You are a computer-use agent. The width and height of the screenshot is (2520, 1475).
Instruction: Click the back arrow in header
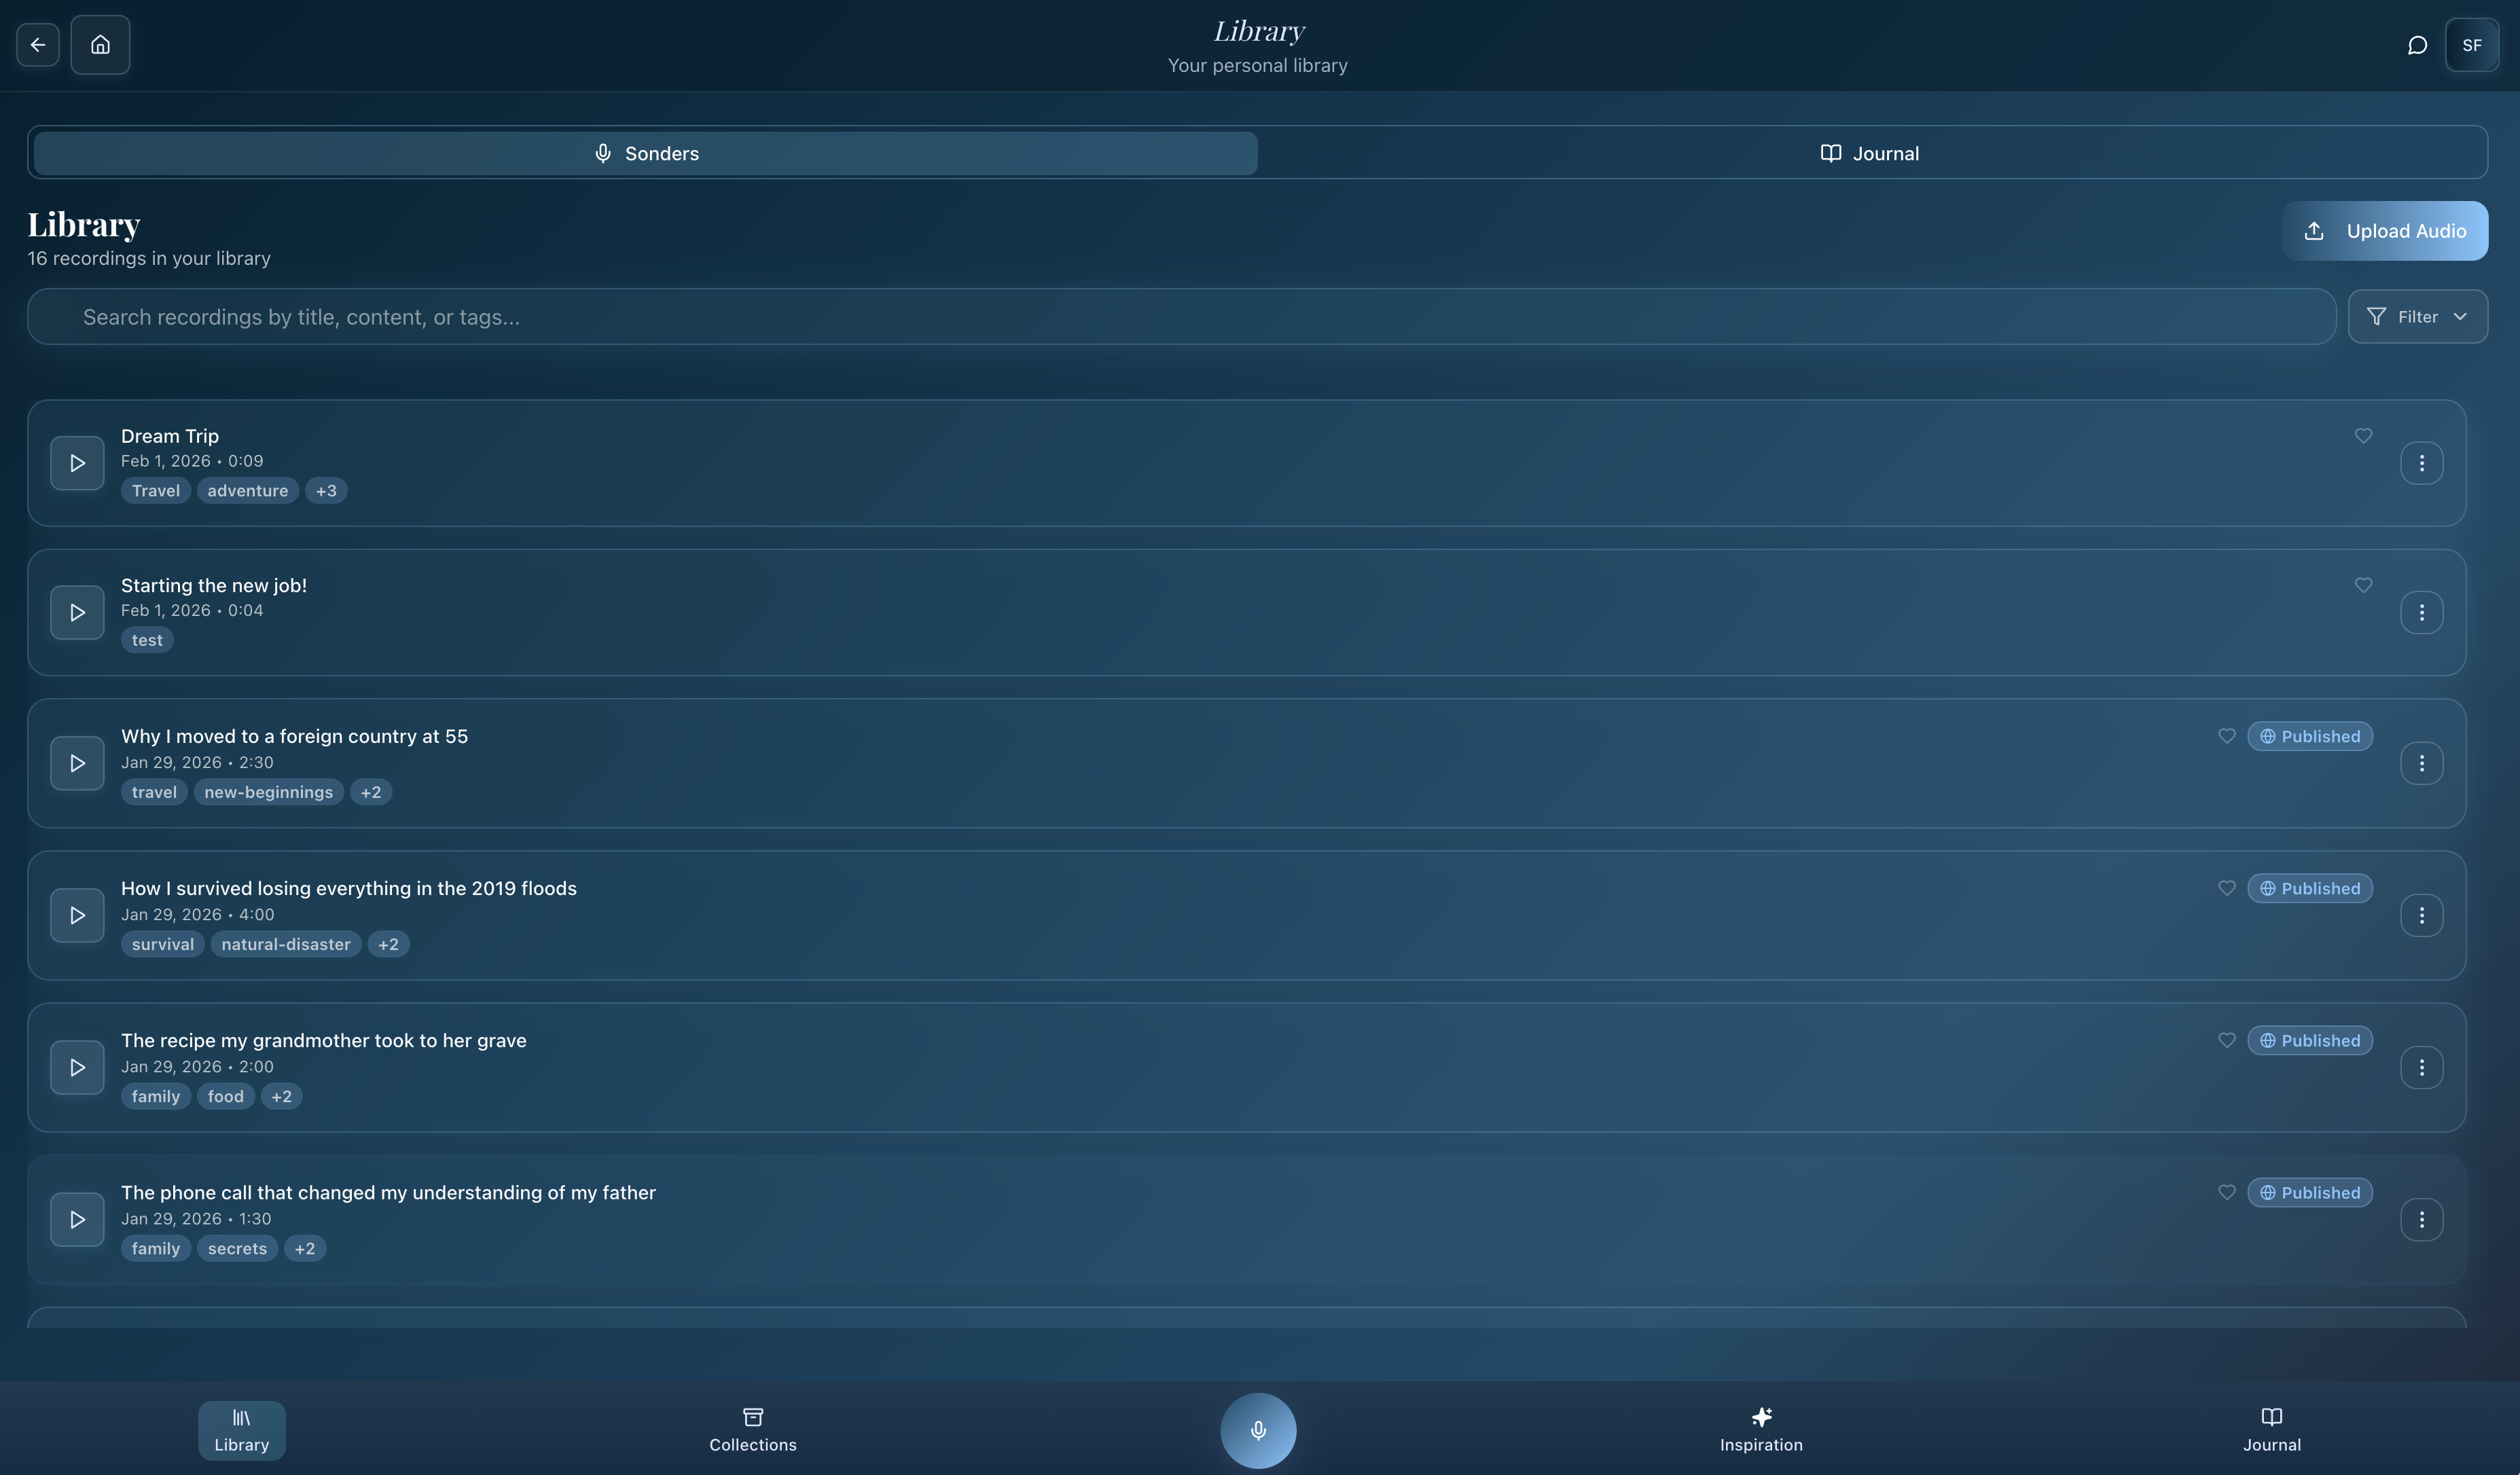[x=37, y=44]
